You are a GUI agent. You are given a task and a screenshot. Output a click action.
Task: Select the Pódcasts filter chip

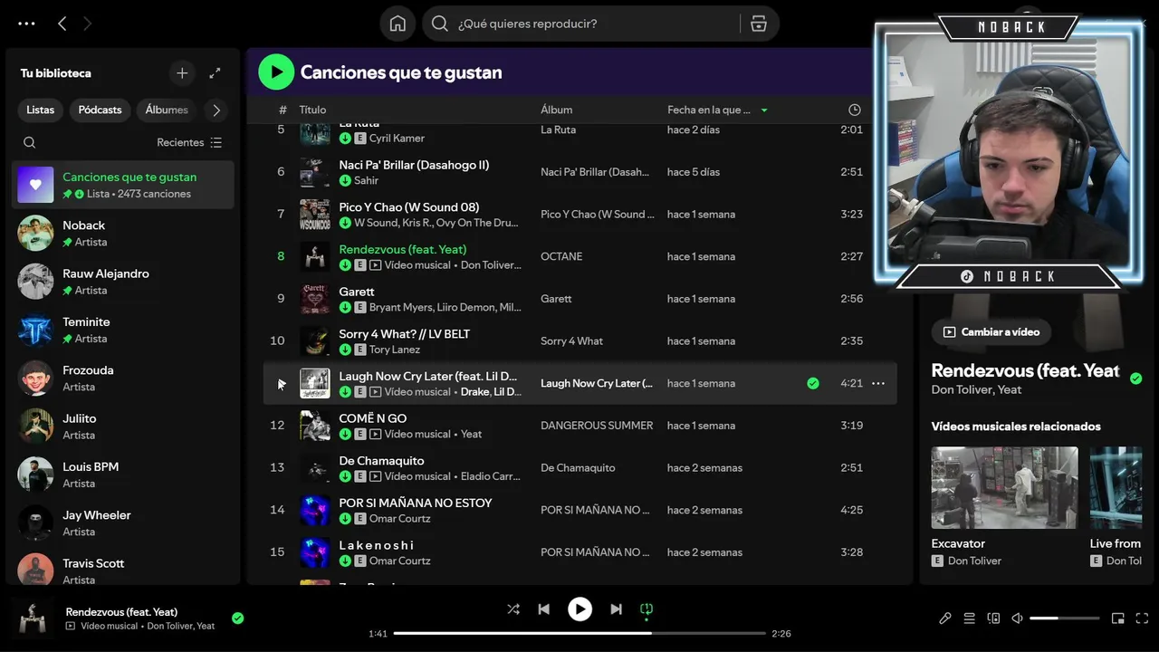(100, 110)
